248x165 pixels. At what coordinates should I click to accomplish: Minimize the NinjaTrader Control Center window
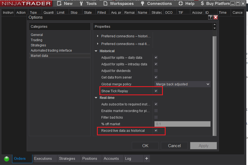pos(233,4)
